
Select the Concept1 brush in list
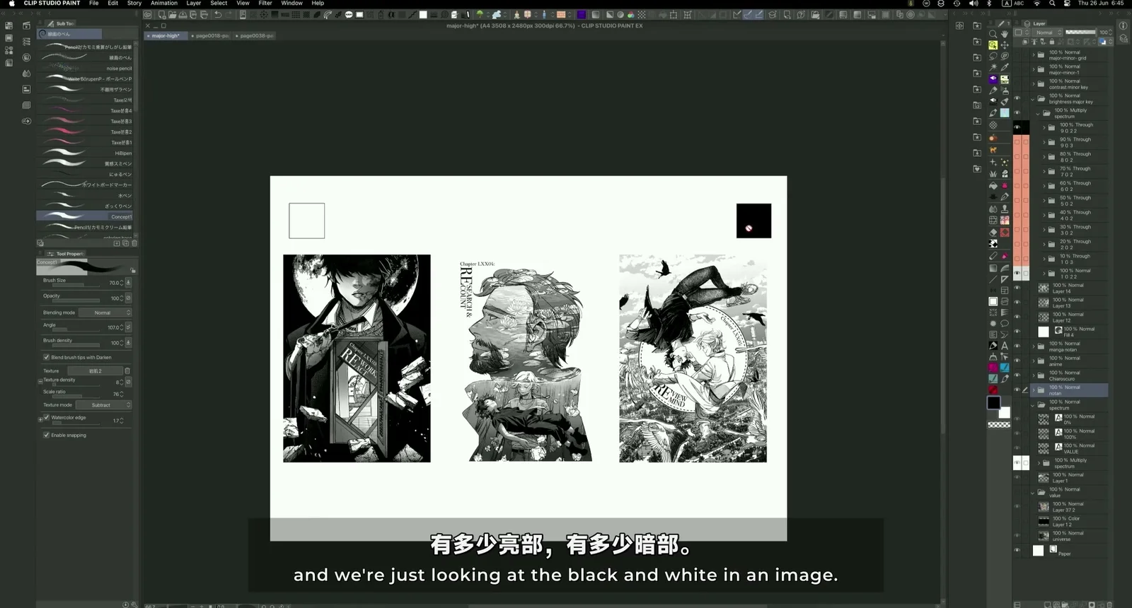85,217
